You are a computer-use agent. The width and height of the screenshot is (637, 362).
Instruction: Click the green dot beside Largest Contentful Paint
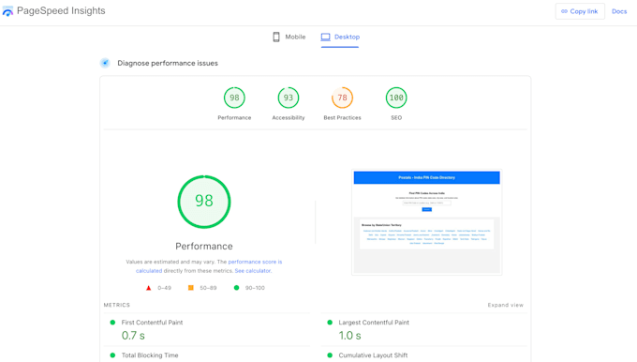click(x=330, y=322)
